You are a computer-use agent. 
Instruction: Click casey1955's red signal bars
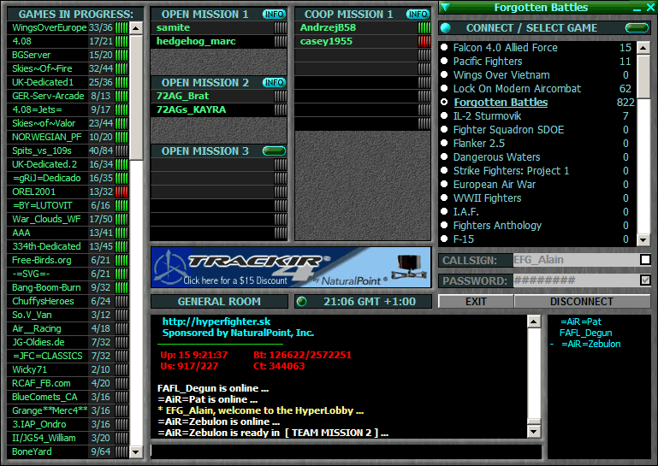click(424, 42)
